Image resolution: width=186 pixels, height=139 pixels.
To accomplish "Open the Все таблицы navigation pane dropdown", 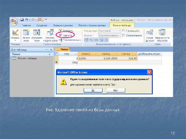I will pyautogui.click(x=47, y=50).
